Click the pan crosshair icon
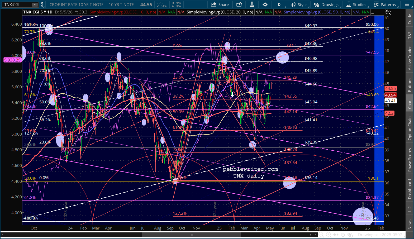Image resolution: width=414 pixels, height=239 pixels. (x=343, y=235)
